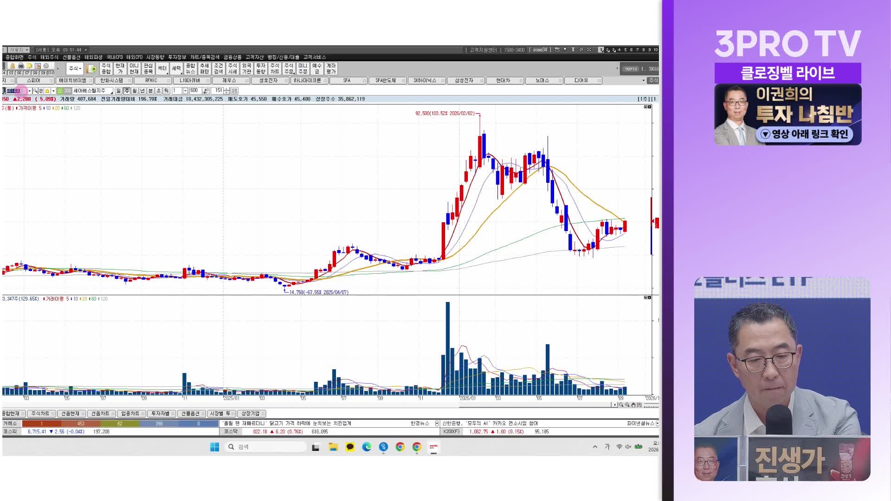Open the period value 1 dropdown

tap(185, 91)
